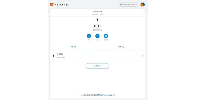Click the large 0 ETH balance

(x=97, y=26)
